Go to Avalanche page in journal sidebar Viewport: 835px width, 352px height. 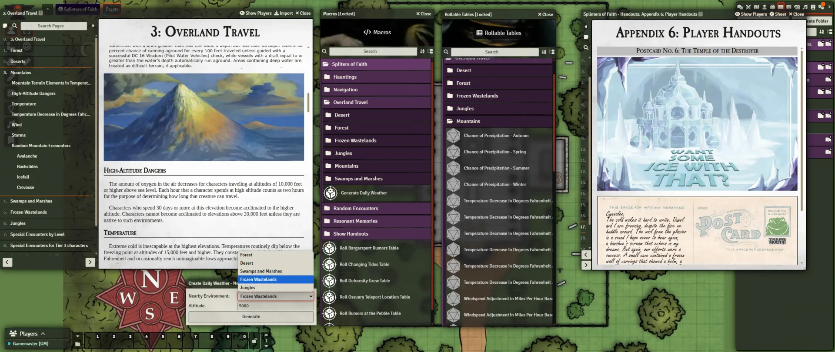(27, 156)
